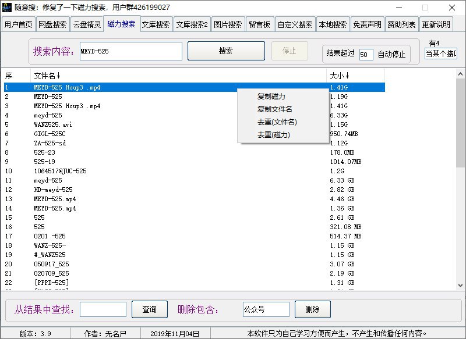Open the 文库搜索2 tab
This screenshot has height=339, width=466.
coord(192,24)
